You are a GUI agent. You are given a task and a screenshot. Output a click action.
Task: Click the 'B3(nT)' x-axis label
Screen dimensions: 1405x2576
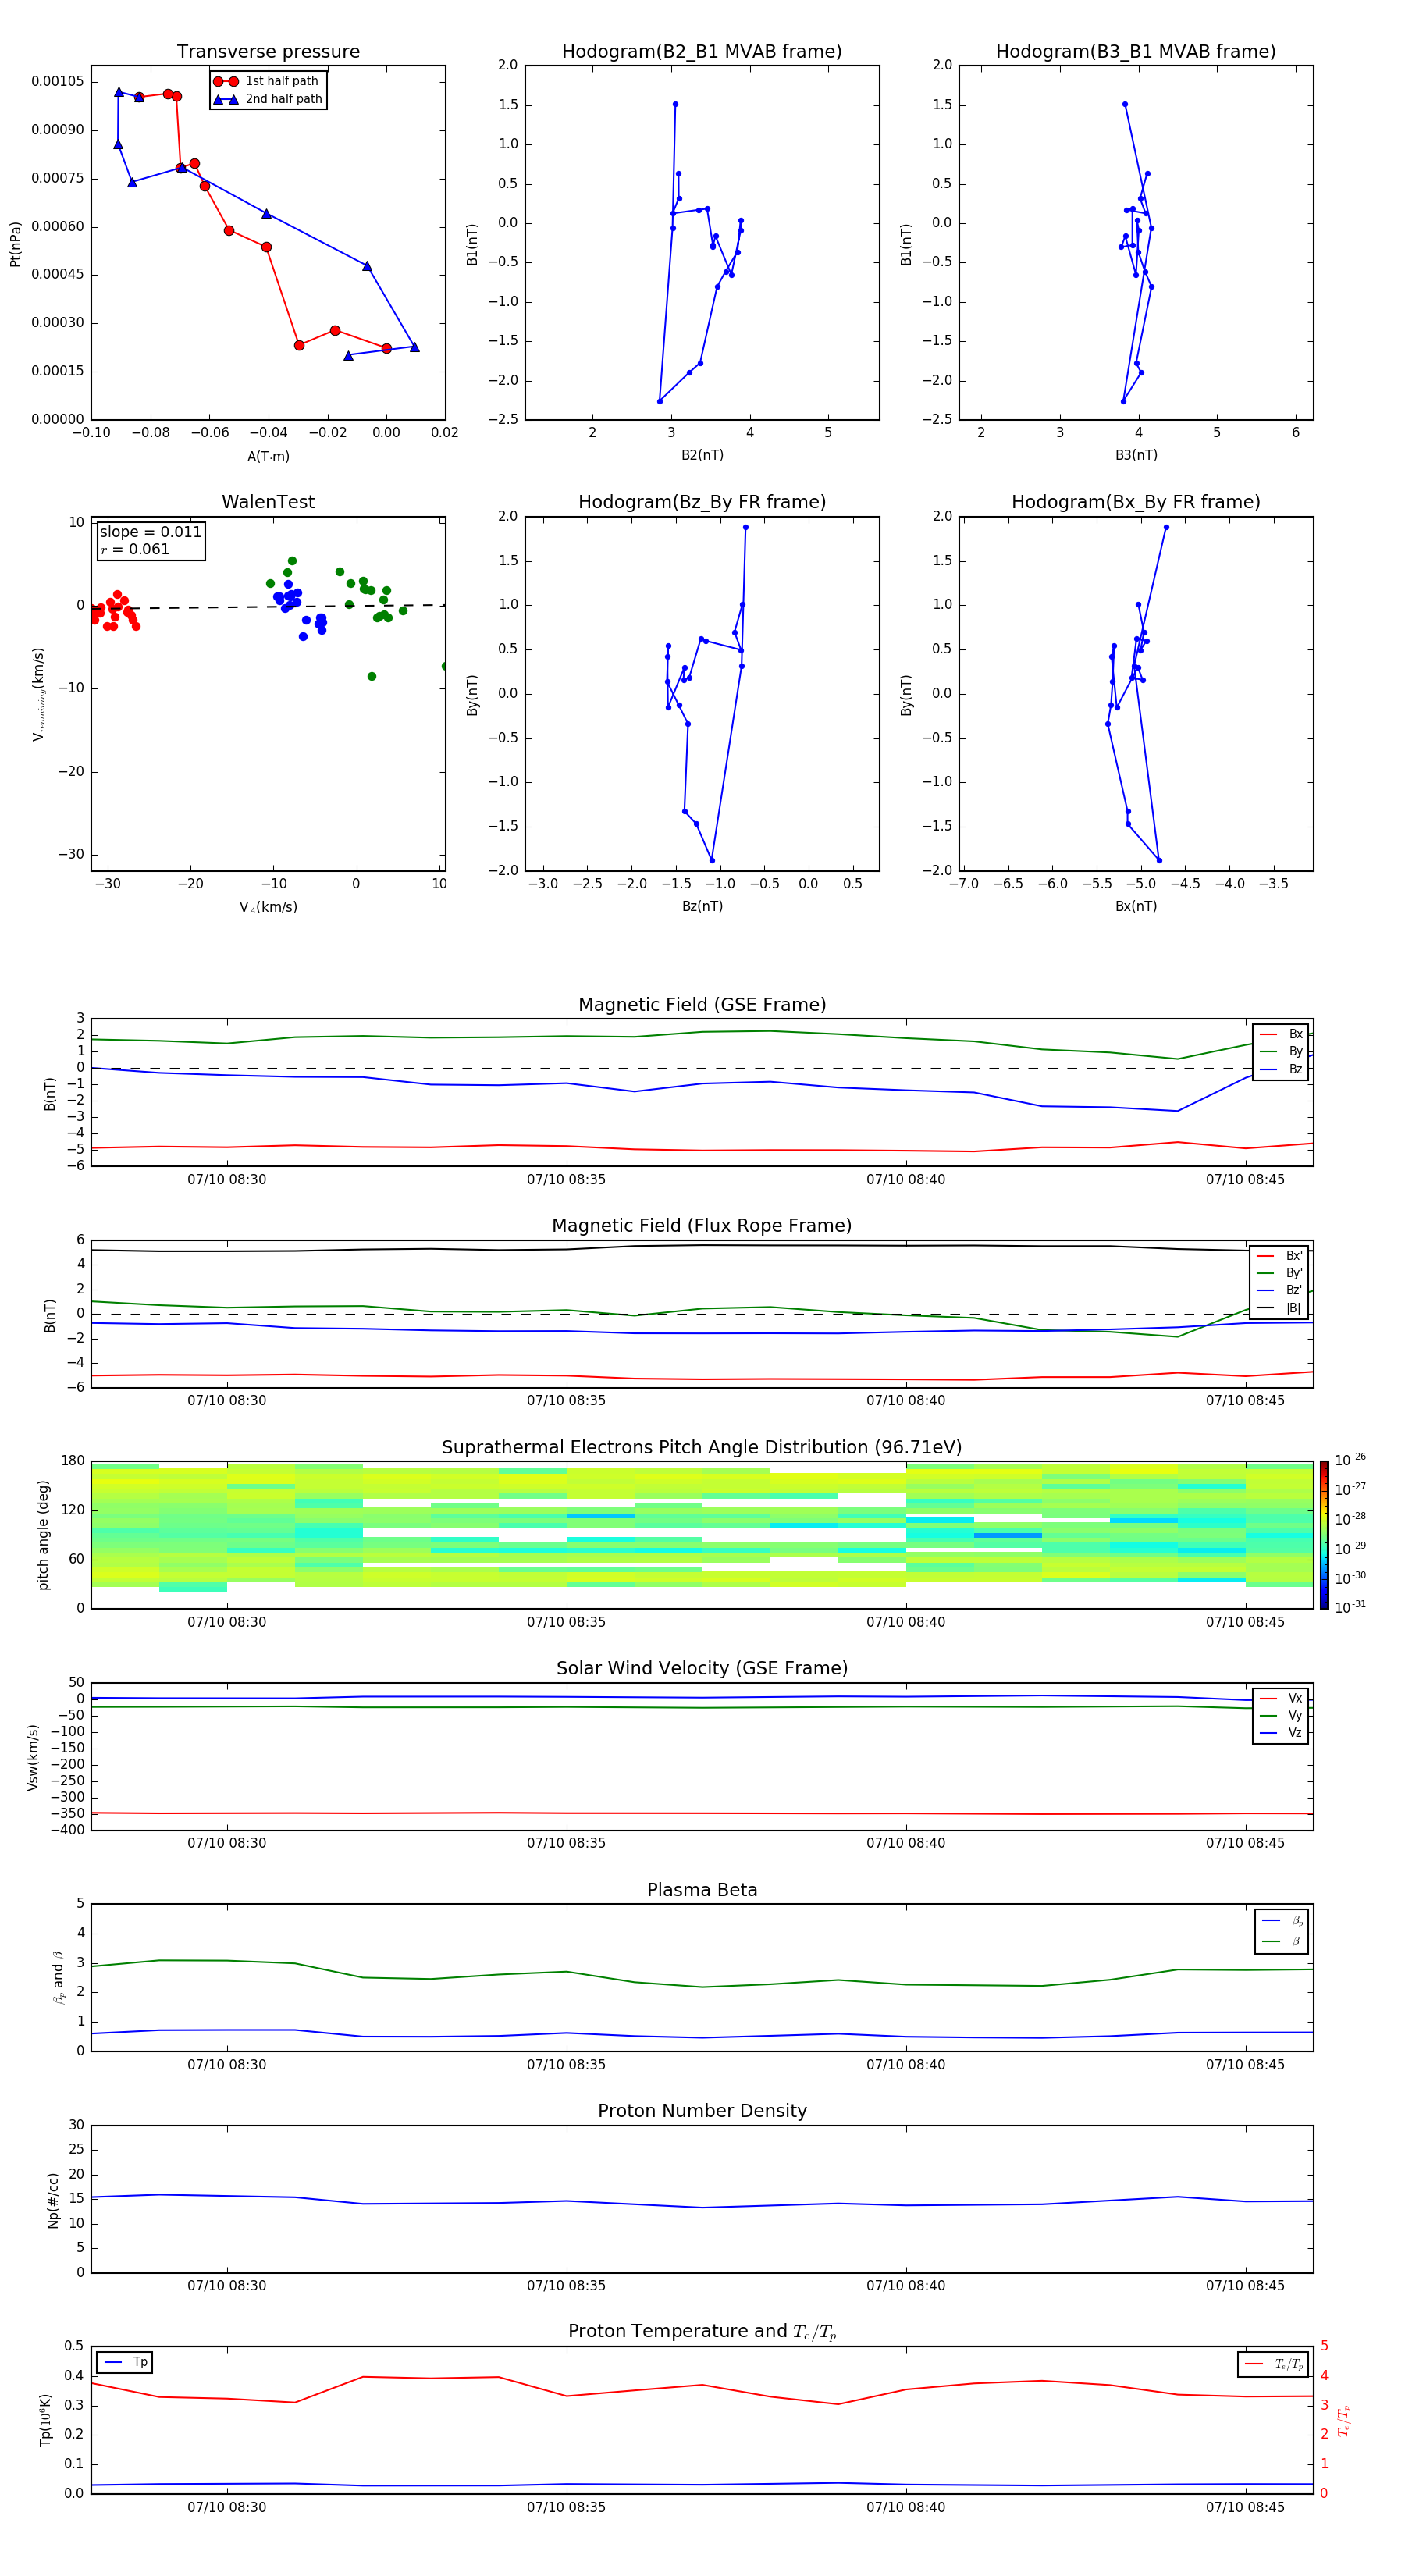1136,455
